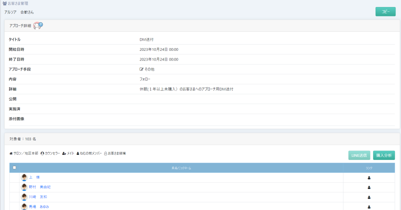Click the edit icon next to その他
Screen dimensions: 401x210
pyautogui.click(x=141, y=69)
